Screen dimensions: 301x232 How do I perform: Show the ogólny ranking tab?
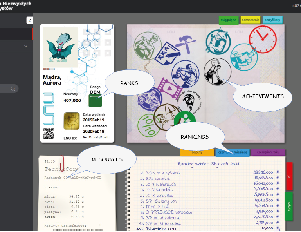196,153
